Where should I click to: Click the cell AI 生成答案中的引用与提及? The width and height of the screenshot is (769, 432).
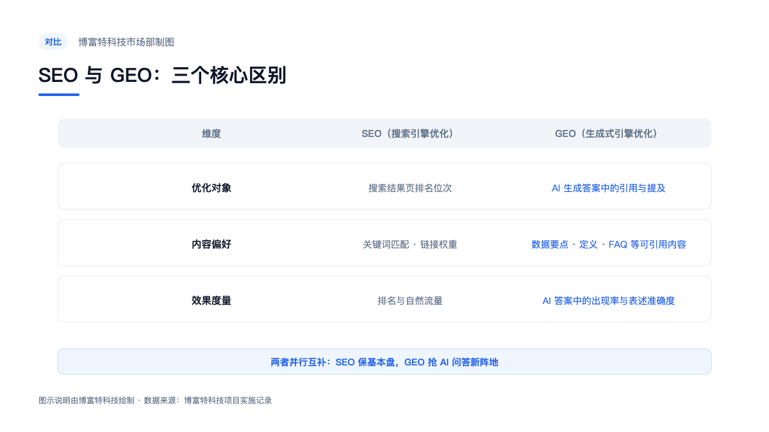[x=609, y=188]
